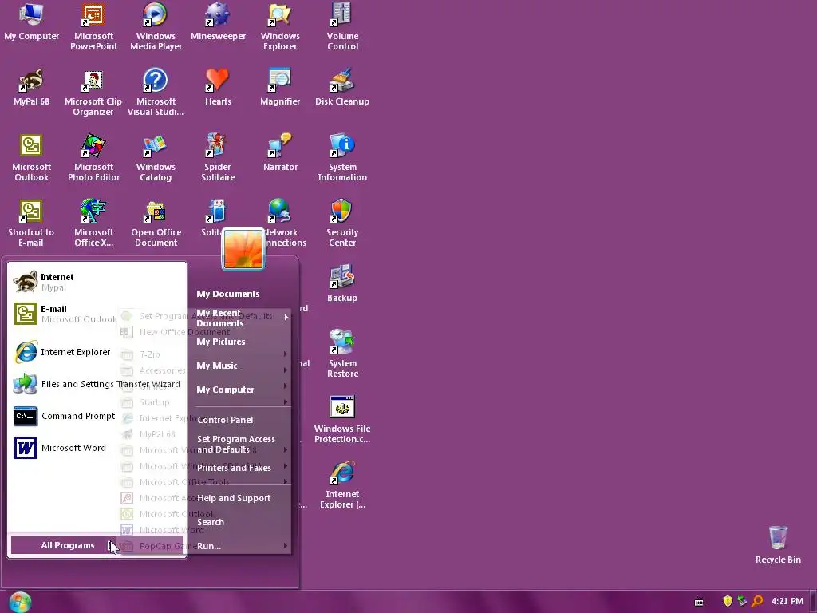
Task: Click the Start orb button
Action: (20, 602)
